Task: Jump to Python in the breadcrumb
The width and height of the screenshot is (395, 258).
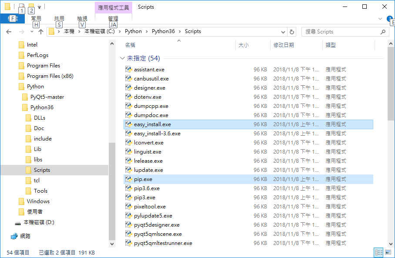Action: [x=133, y=31]
